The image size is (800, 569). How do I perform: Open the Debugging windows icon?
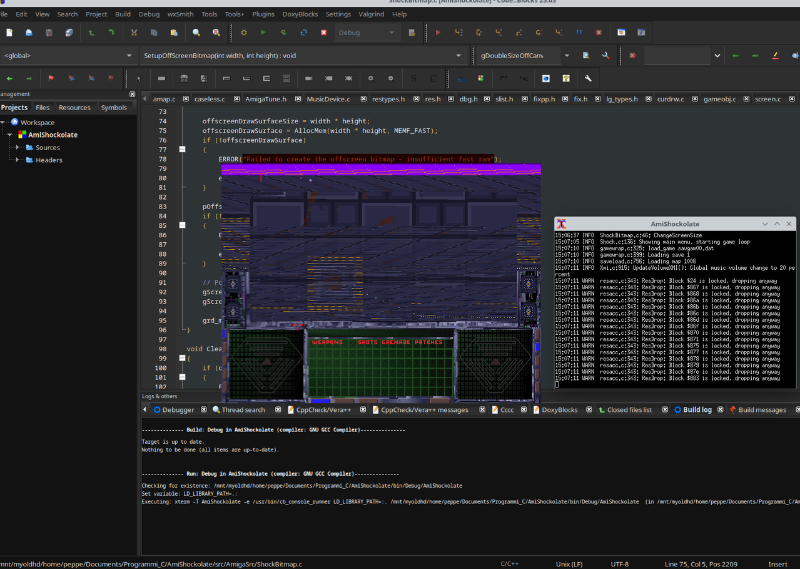(x=621, y=33)
